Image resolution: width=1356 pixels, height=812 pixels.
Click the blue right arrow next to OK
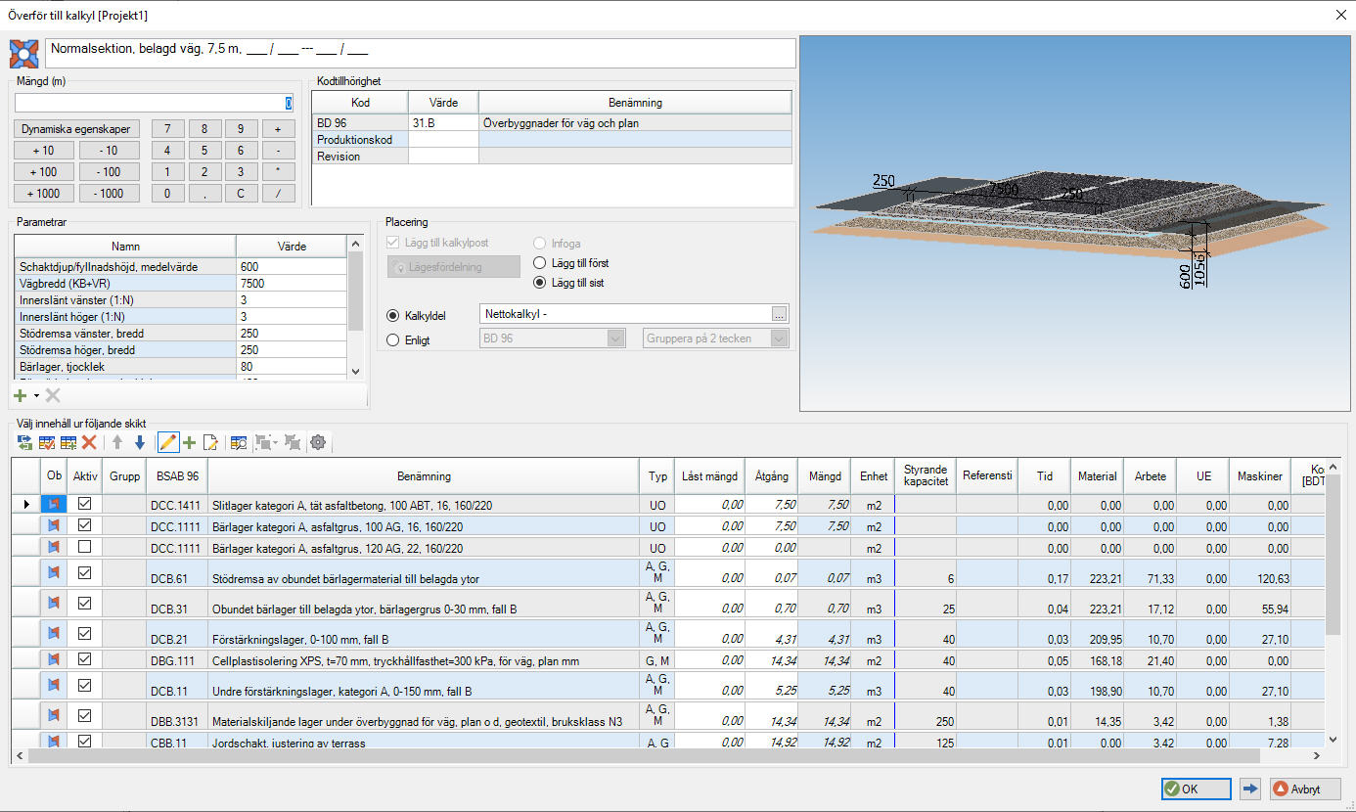[1249, 789]
